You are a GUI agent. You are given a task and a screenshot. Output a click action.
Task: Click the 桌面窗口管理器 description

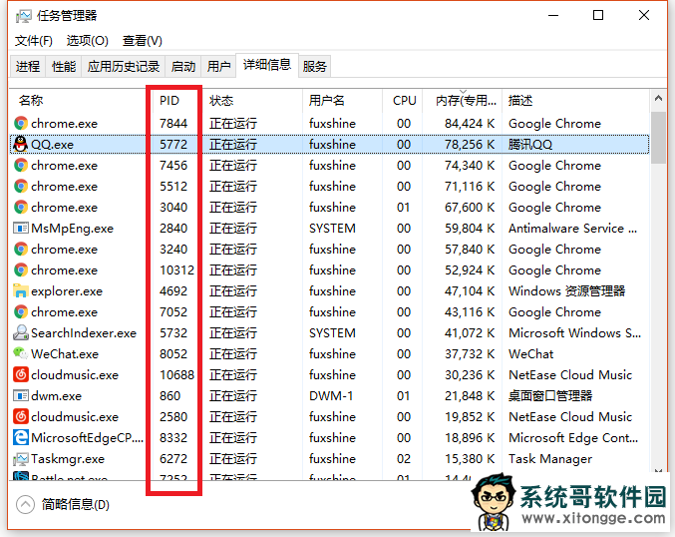[x=550, y=395]
